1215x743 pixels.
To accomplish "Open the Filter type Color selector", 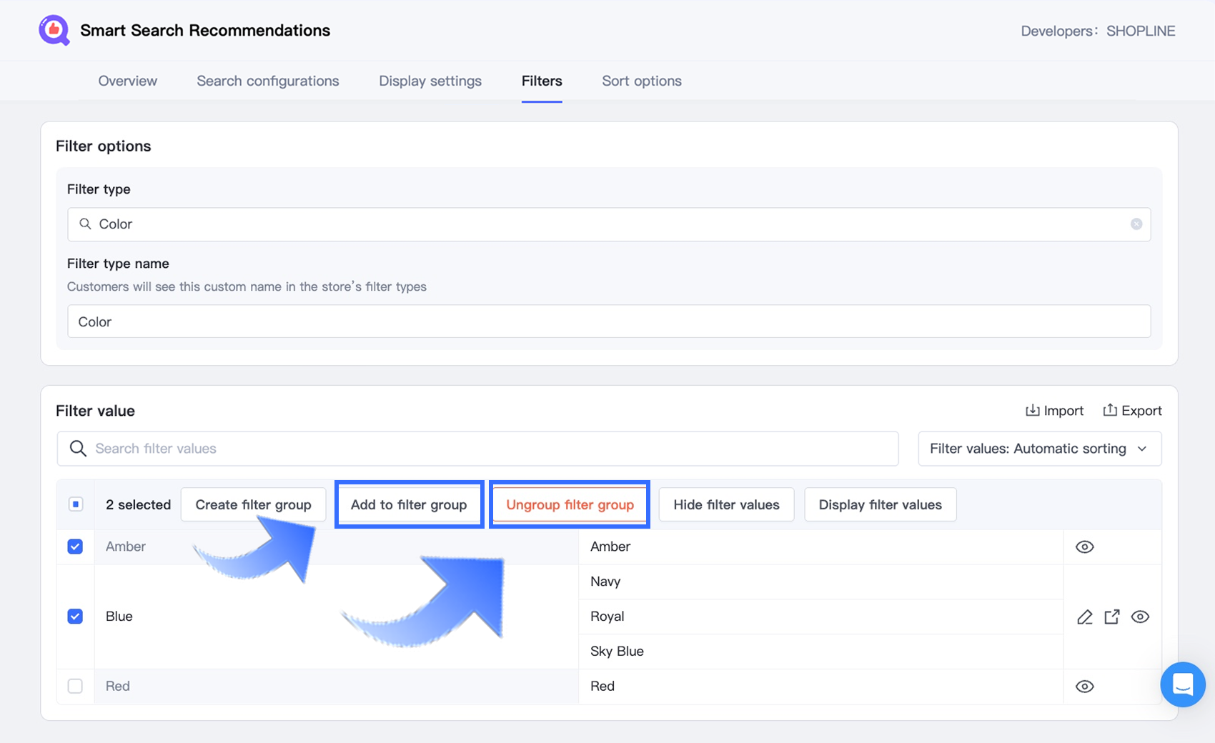I will tap(608, 224).
